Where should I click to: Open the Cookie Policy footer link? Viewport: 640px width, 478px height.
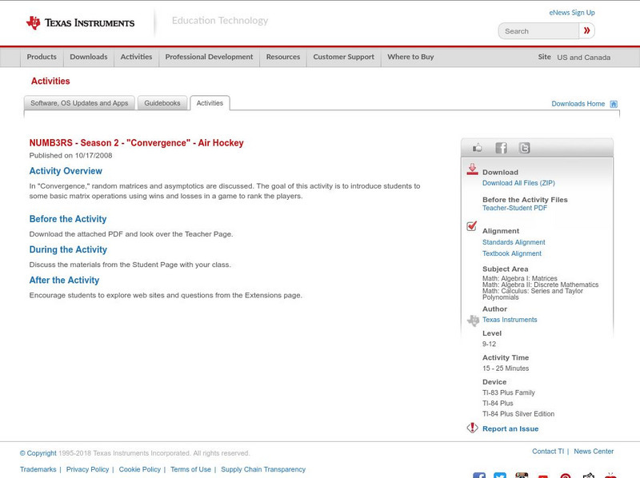pyautogui.click(x=139, y=469)
